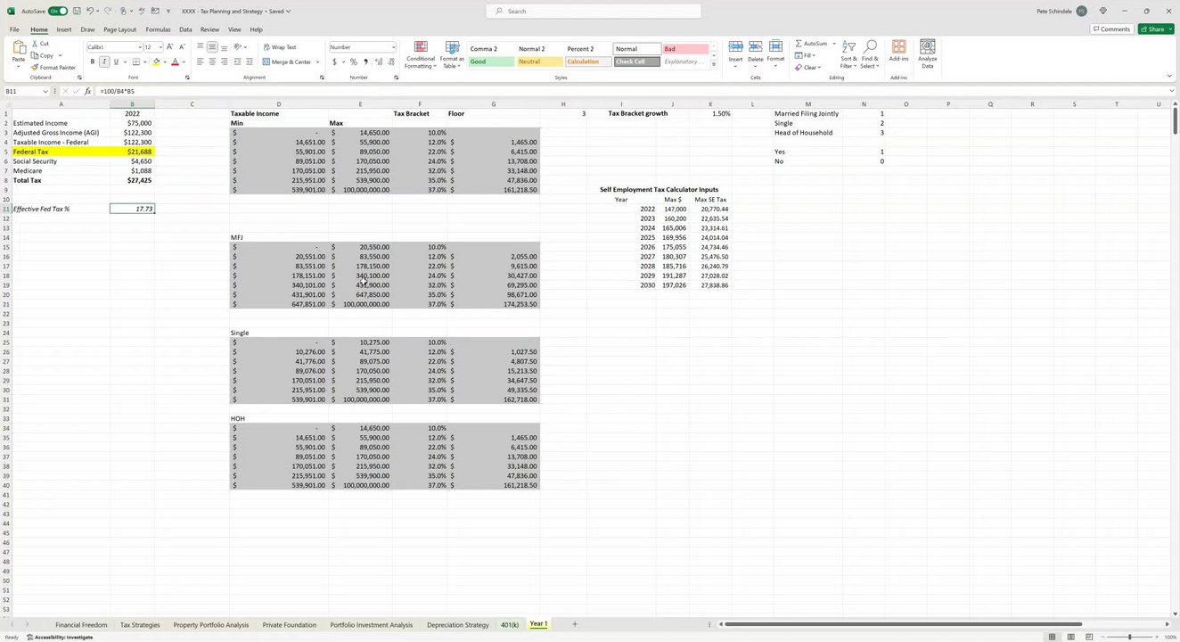Screen dimensions: 1180x642
Task: Apply the Underline formatting icon
Action: pos(116,62)
